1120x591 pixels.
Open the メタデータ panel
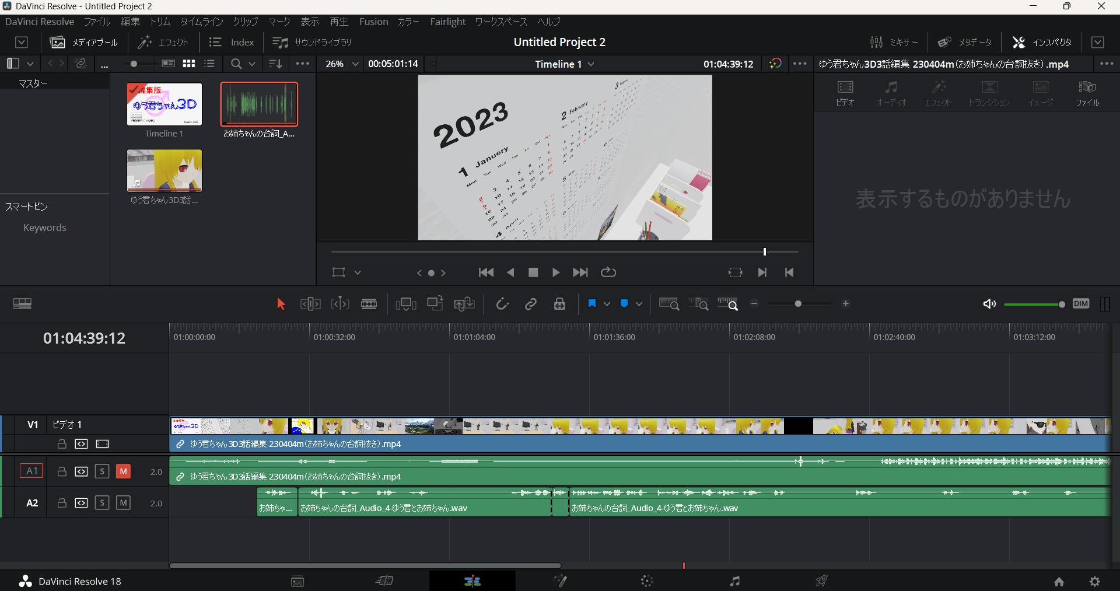tap(964, 43)
